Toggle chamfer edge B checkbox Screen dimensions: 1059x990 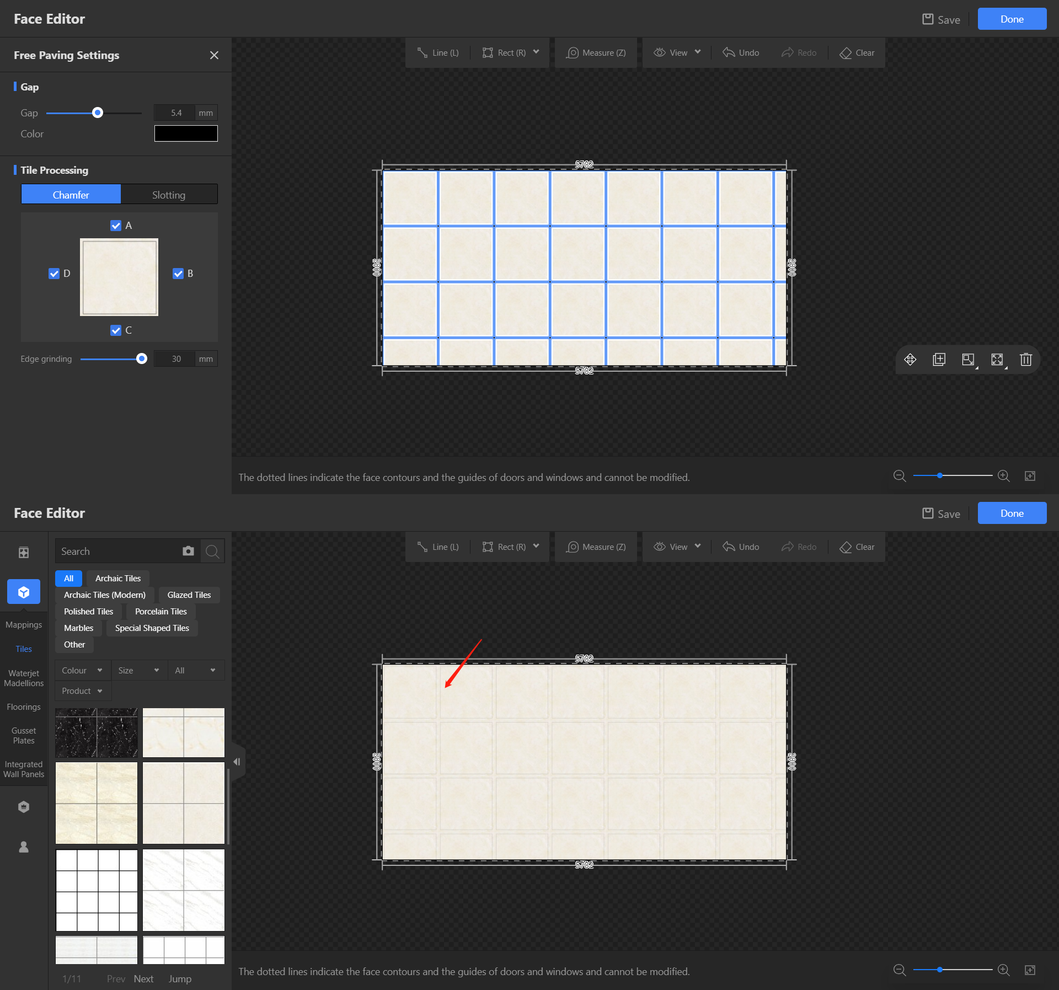pos(178,274)
